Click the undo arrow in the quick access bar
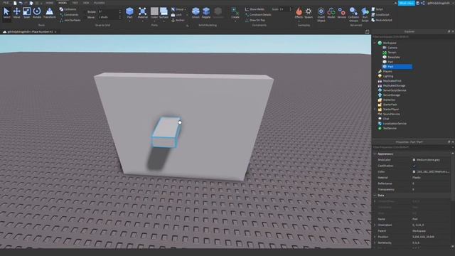455x256 pixels. point(21,3)
